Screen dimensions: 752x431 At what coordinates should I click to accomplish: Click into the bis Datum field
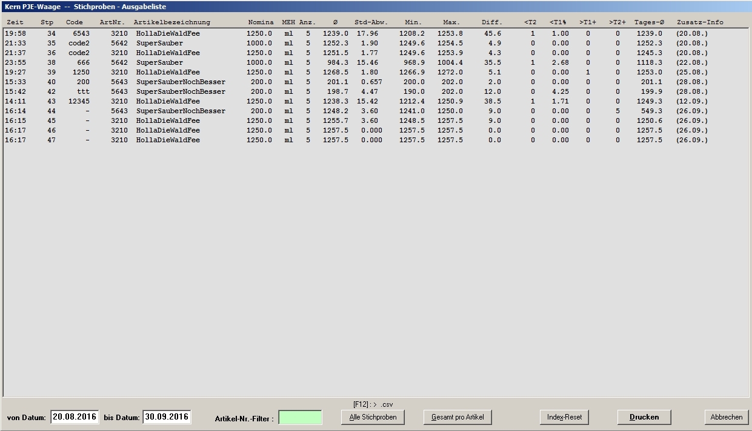(167, 417)
